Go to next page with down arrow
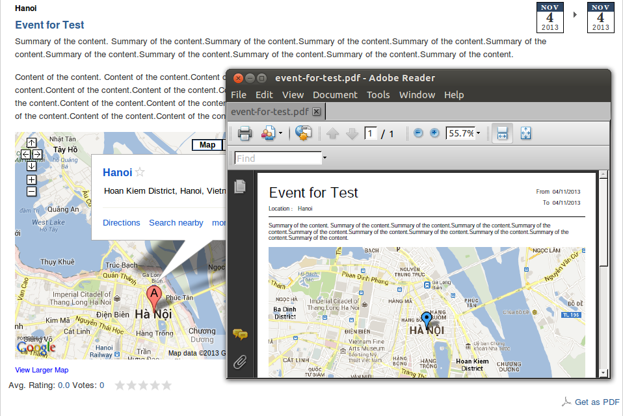Screen dimensions: 623x416 pyautogui.click(x=352, y=133)
